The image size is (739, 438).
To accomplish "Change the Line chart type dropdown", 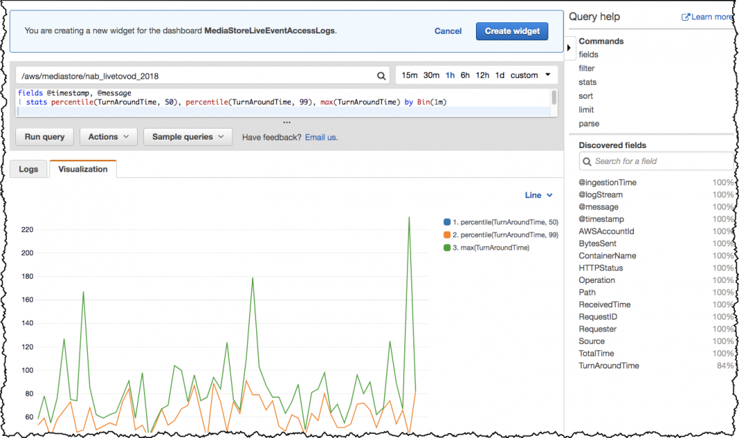I will (539, 195).
